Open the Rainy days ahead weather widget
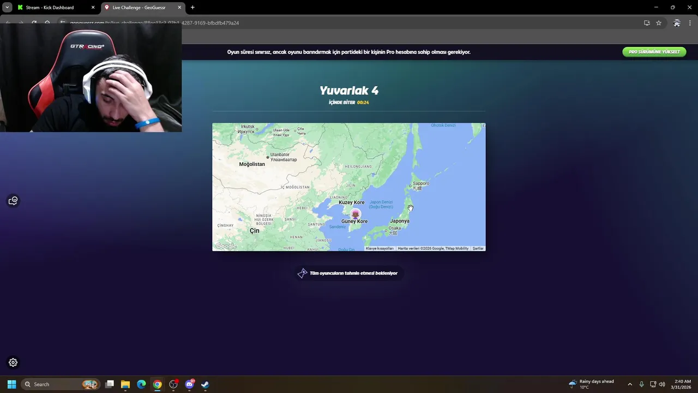The width and height of the screenshot is (698, 393). (592, 384)
